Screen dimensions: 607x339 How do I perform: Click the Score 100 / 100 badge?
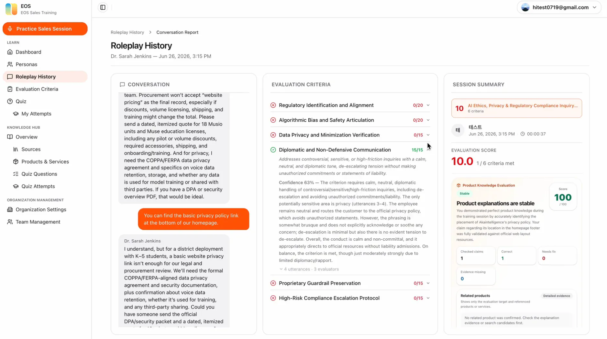click(x=563, y=197)
